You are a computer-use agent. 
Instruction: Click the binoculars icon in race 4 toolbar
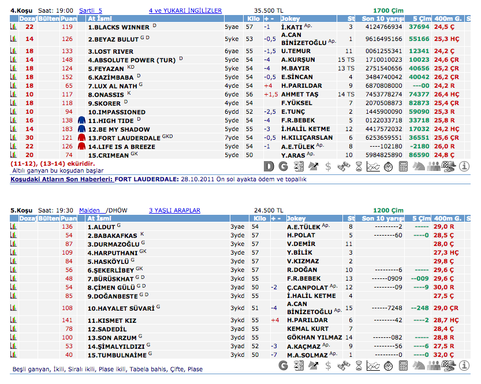click(x=344, y=167)
